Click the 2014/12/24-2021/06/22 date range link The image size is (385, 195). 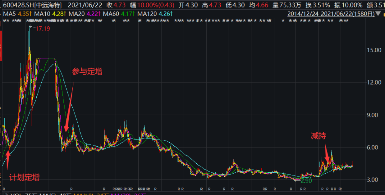(331, 14)
